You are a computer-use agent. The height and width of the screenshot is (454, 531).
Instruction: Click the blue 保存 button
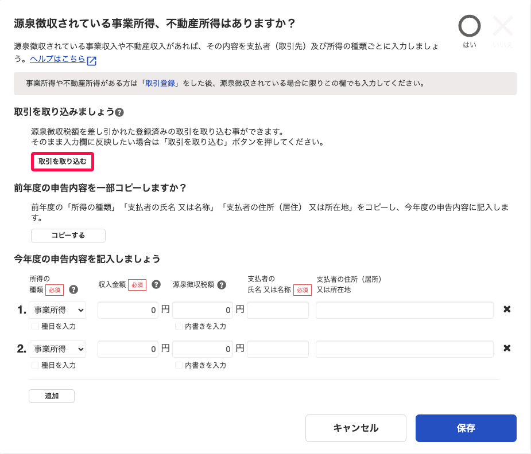tap(466, 428)
